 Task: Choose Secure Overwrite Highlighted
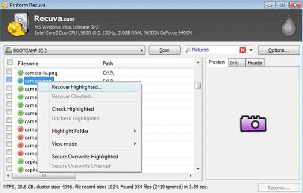tap(89, 157)
